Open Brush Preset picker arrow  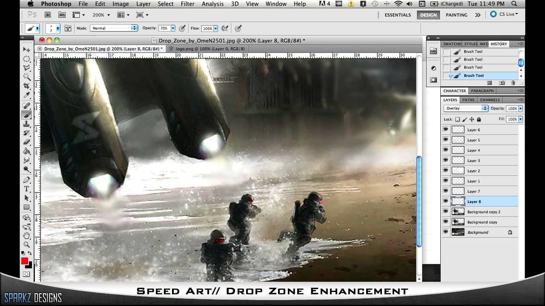click(58, 28)
